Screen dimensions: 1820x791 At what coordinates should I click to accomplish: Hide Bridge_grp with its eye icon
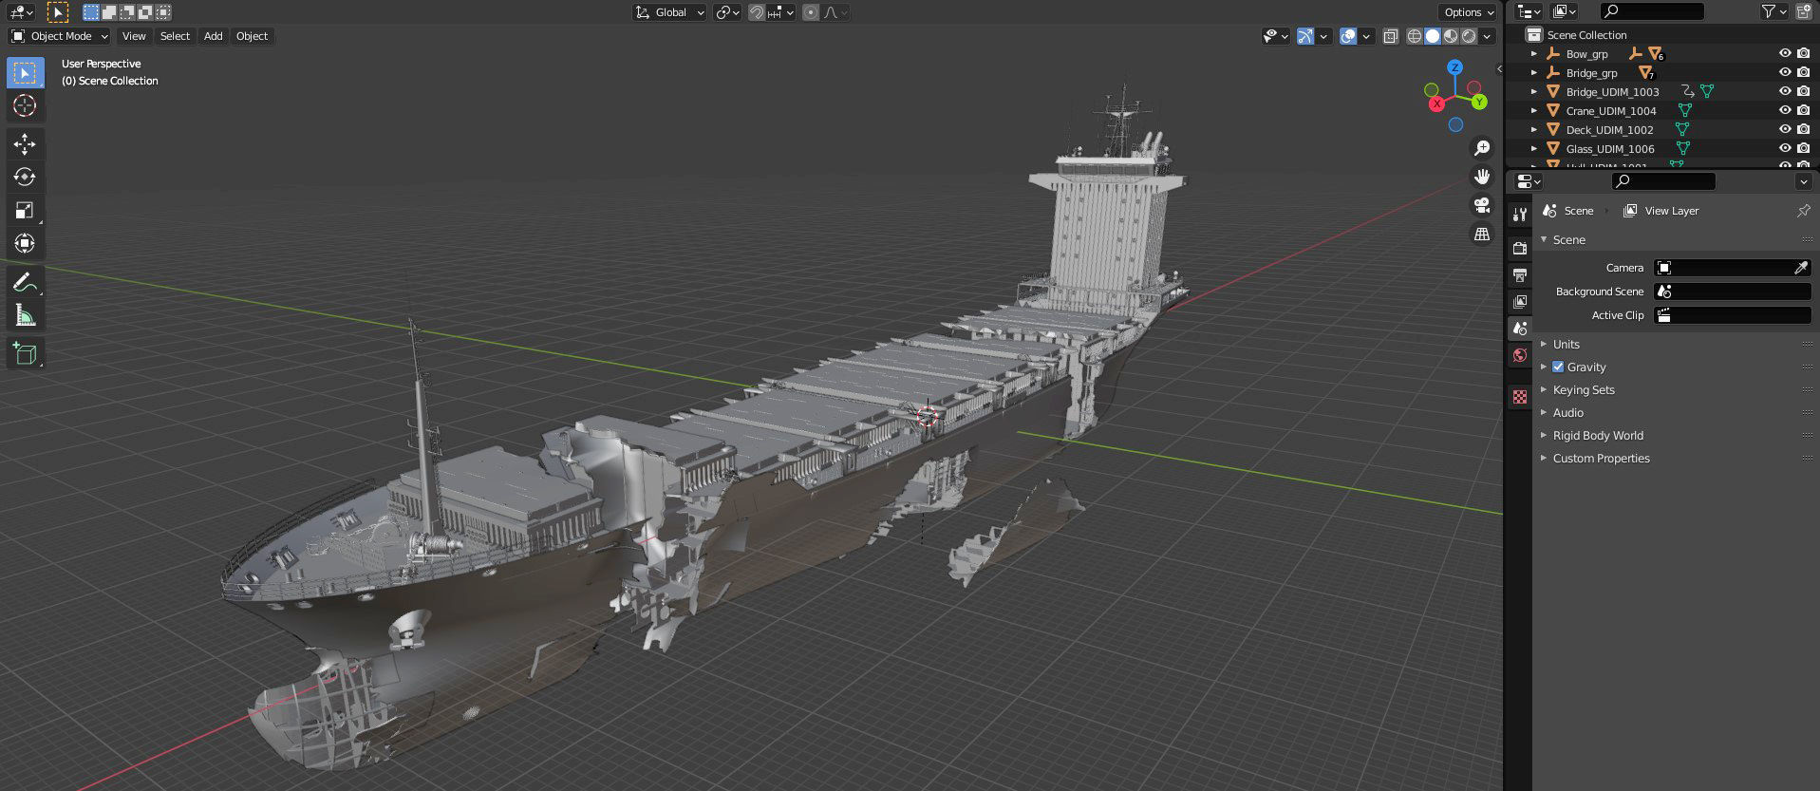[1785, 73]
